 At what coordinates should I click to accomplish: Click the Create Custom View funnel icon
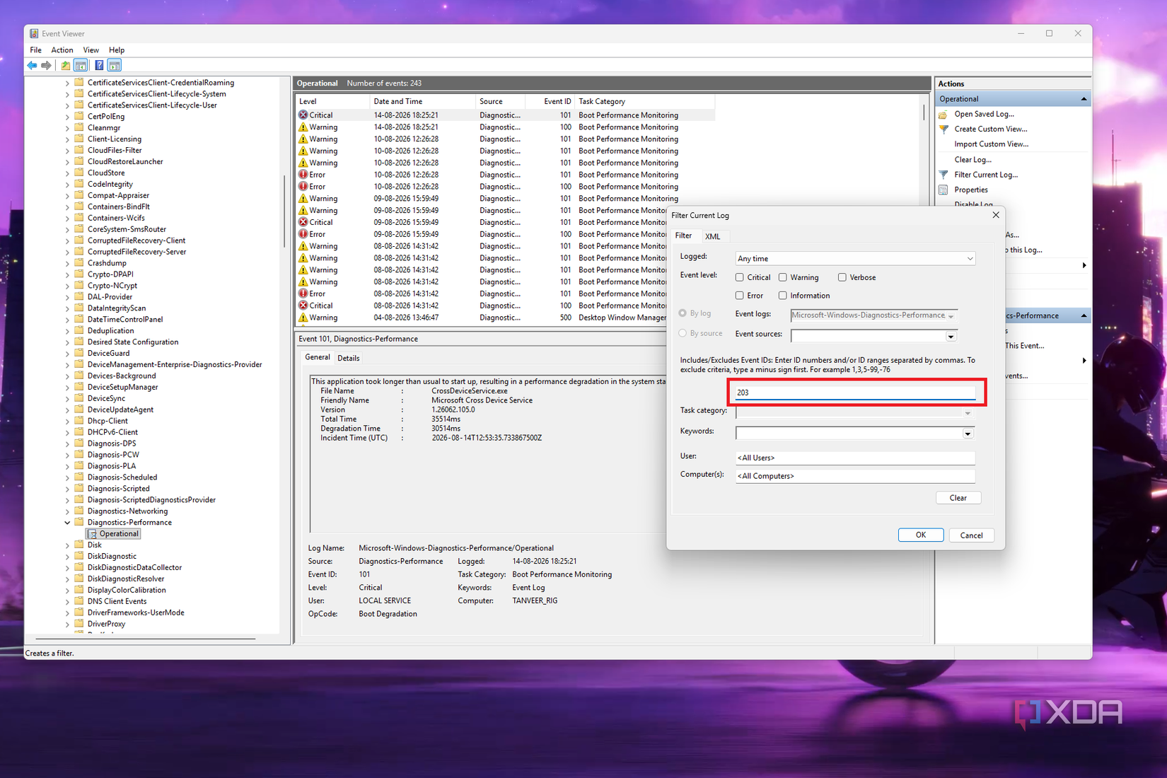pos(944,129)
